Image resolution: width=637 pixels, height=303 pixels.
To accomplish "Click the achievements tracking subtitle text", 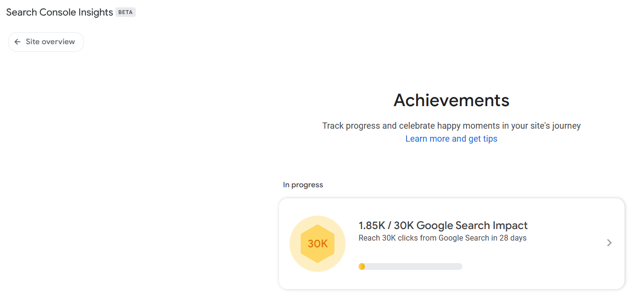I will [451, 125].
